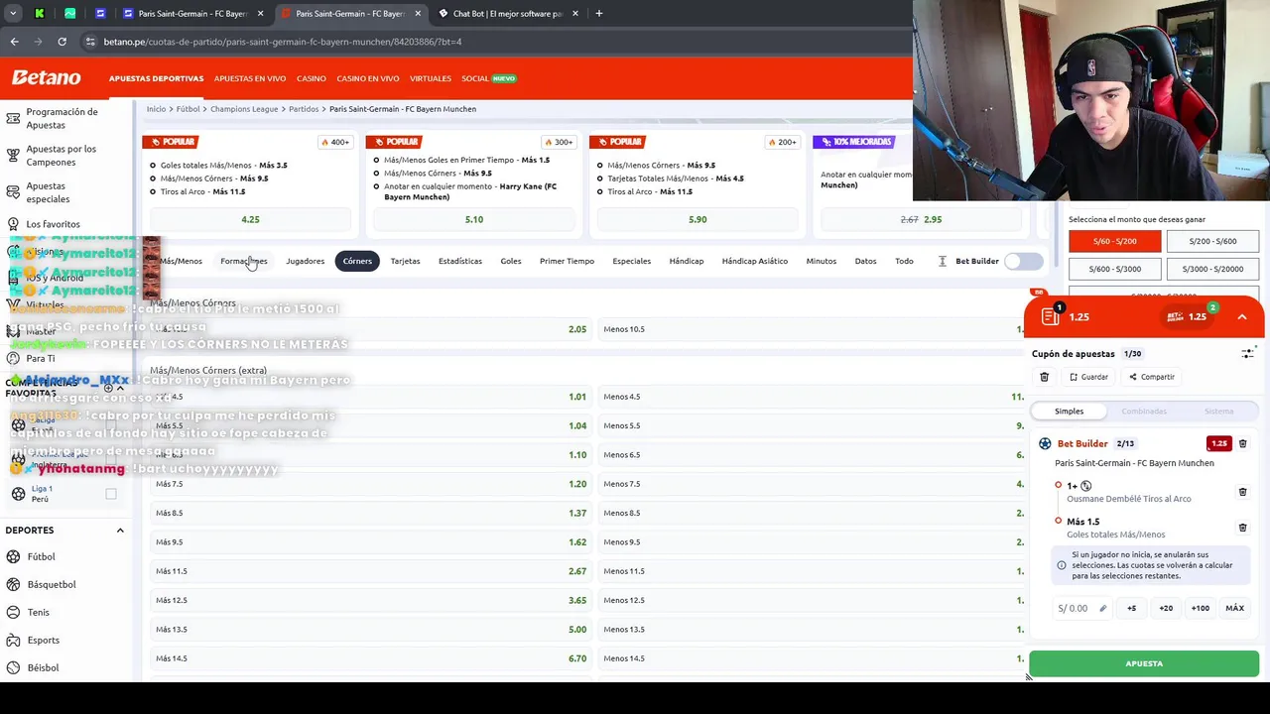Open a new browser tab
This screenshot has height=714, width=1270.
(x=599, y=14)
